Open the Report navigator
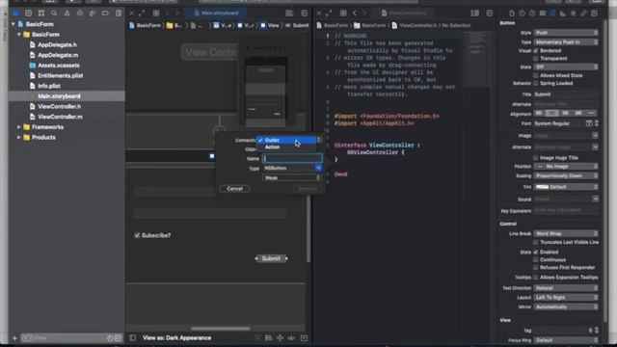 coord(119,13)
